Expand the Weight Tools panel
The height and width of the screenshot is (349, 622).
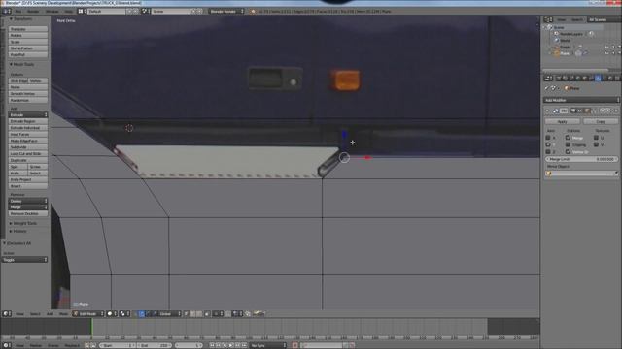click(23, 223)
